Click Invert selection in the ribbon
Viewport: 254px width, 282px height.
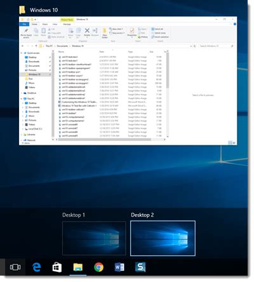(160, 37)
